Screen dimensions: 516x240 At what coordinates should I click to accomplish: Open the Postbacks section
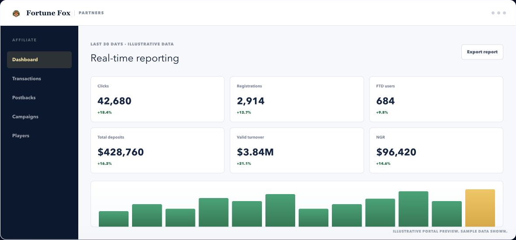24,97
